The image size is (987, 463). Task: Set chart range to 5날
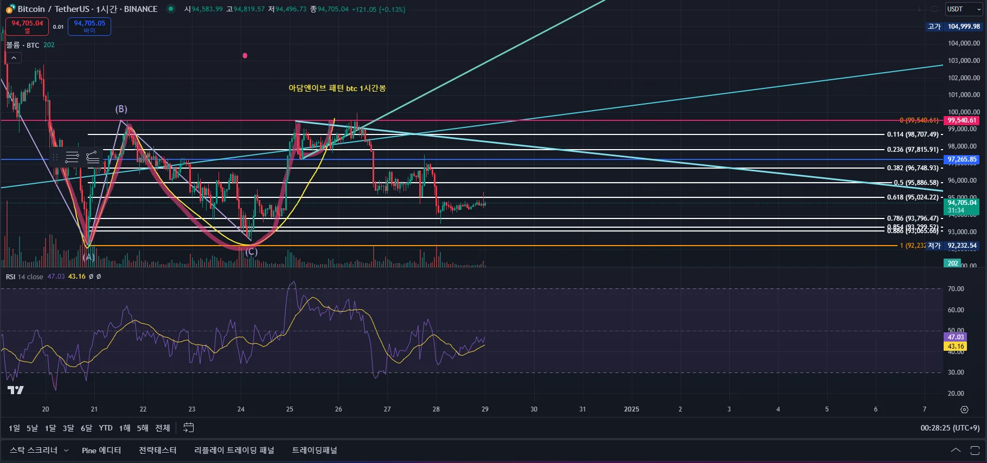click(x=32, y=428)
